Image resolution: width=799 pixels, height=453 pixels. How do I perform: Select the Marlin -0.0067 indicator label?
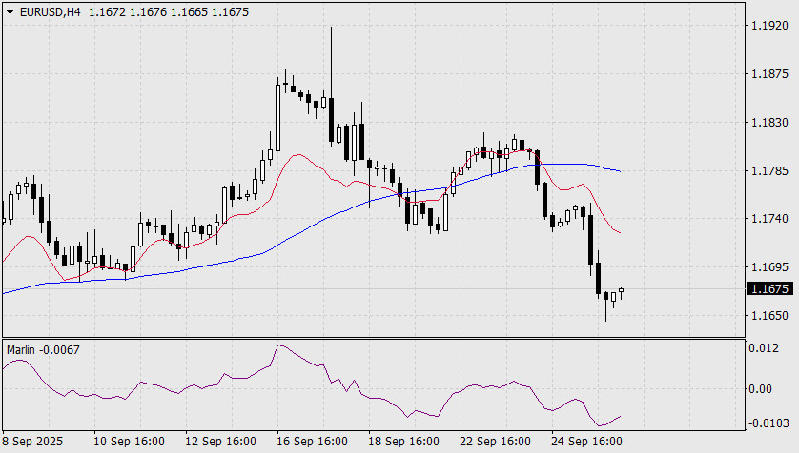43,350
